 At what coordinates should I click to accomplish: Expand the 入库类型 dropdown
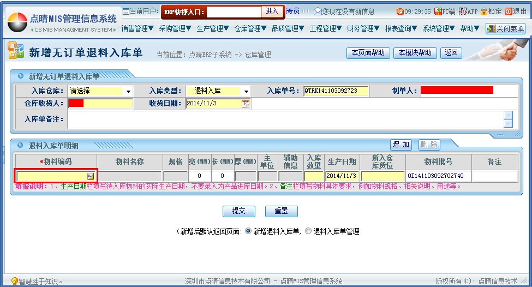coord(246,91)
